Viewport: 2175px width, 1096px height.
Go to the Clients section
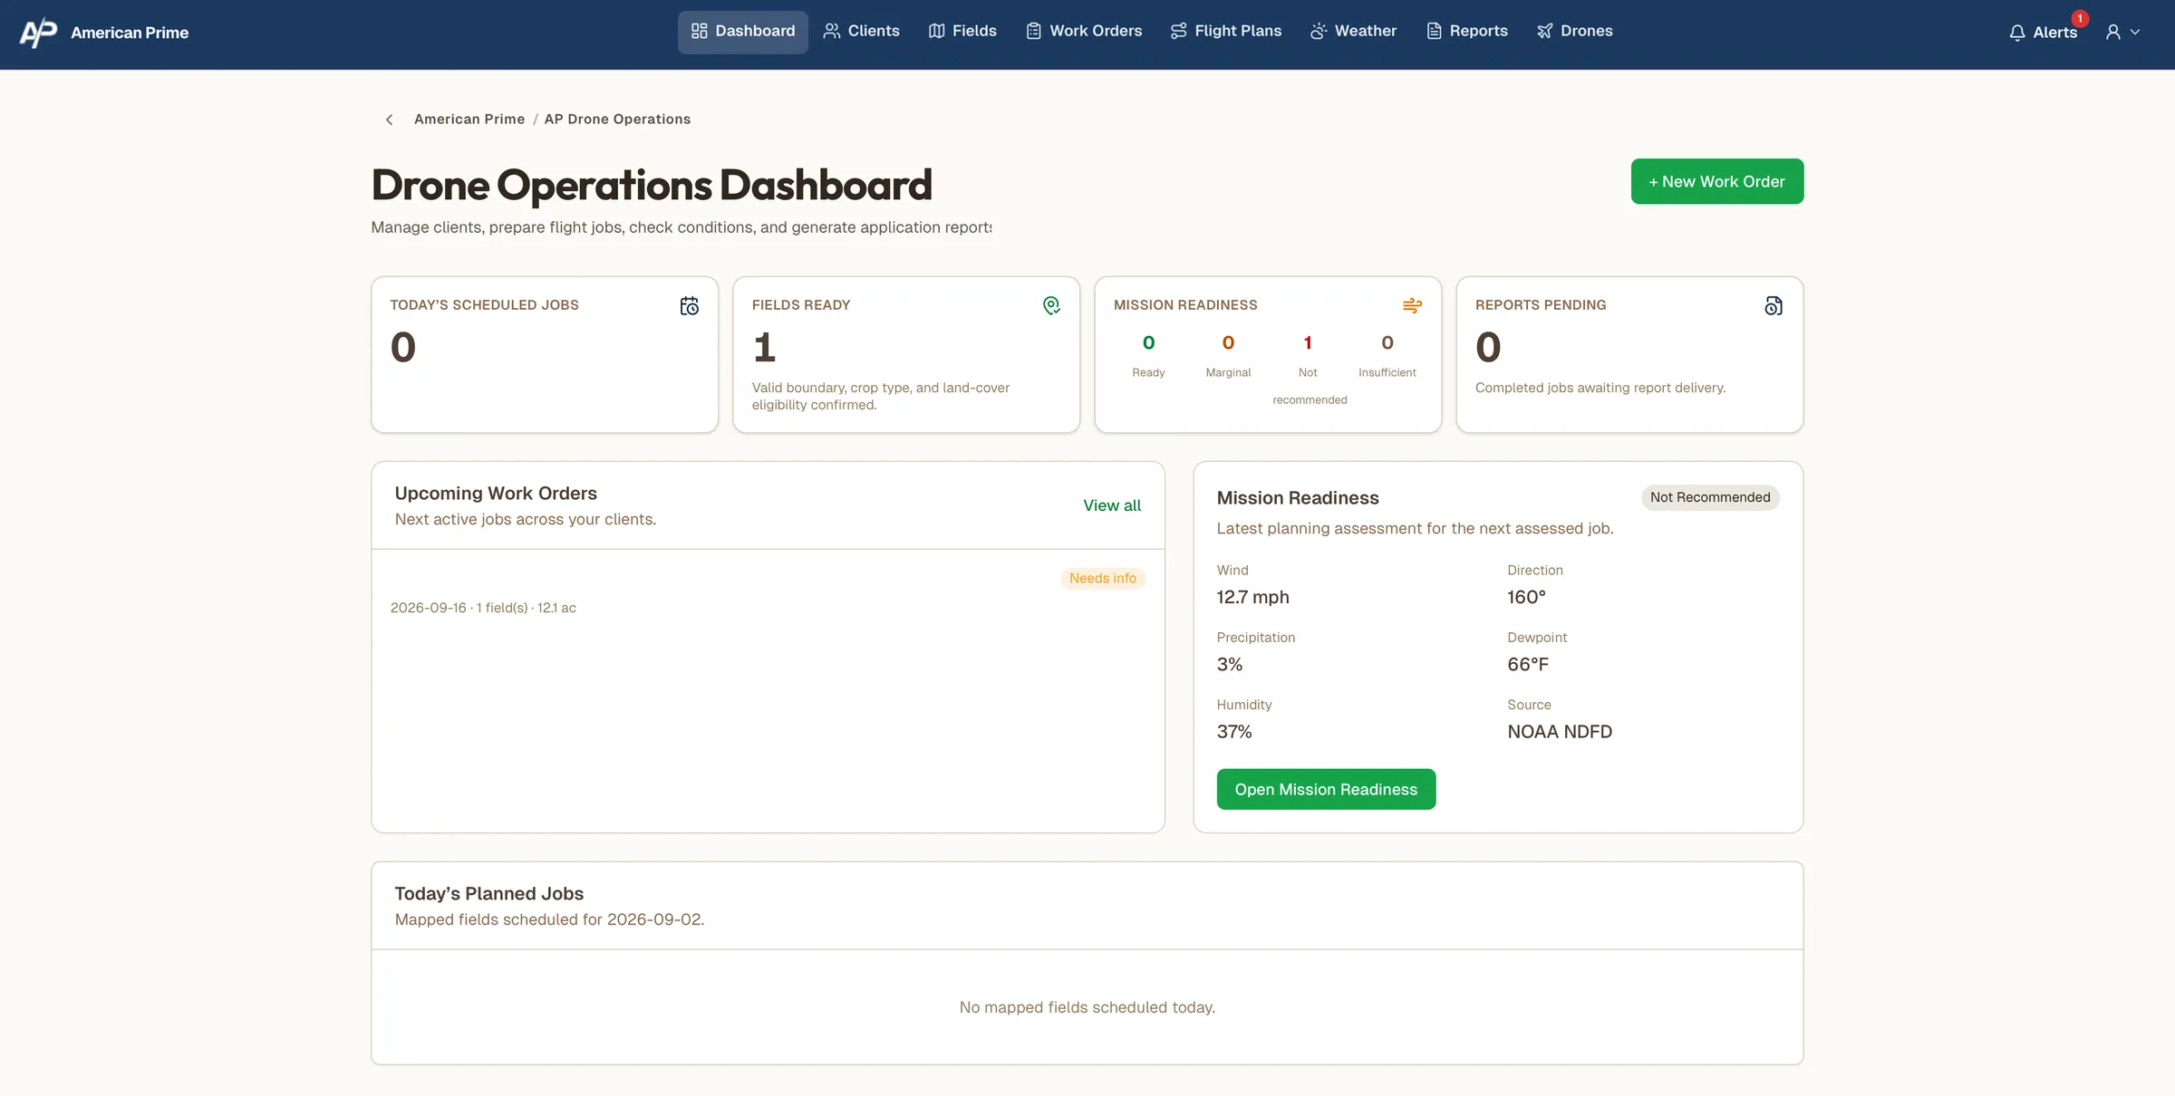[x=861, y=32]
